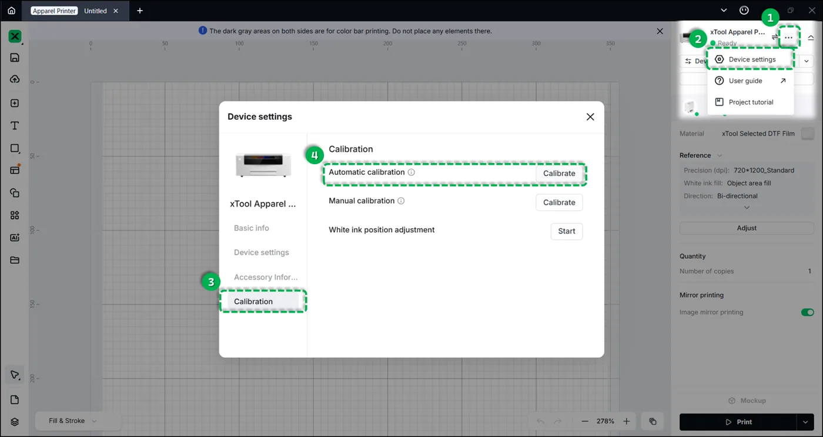The image size is (823, 437).
Task: Click the Print button
Action: pos(738,422)
